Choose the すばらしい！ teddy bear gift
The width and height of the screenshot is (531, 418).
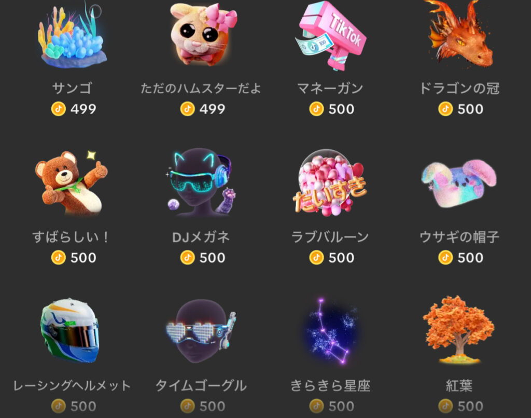72,183
